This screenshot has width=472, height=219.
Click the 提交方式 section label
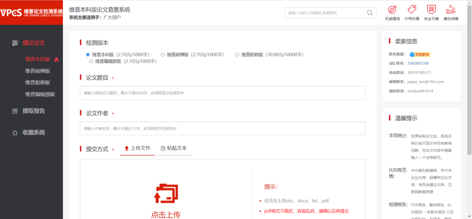coord(97,149)
